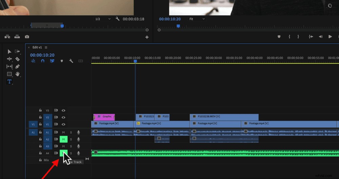Toggle lock on track A2
The width and height of the screenshot is (339, 179).
[40, 139]
